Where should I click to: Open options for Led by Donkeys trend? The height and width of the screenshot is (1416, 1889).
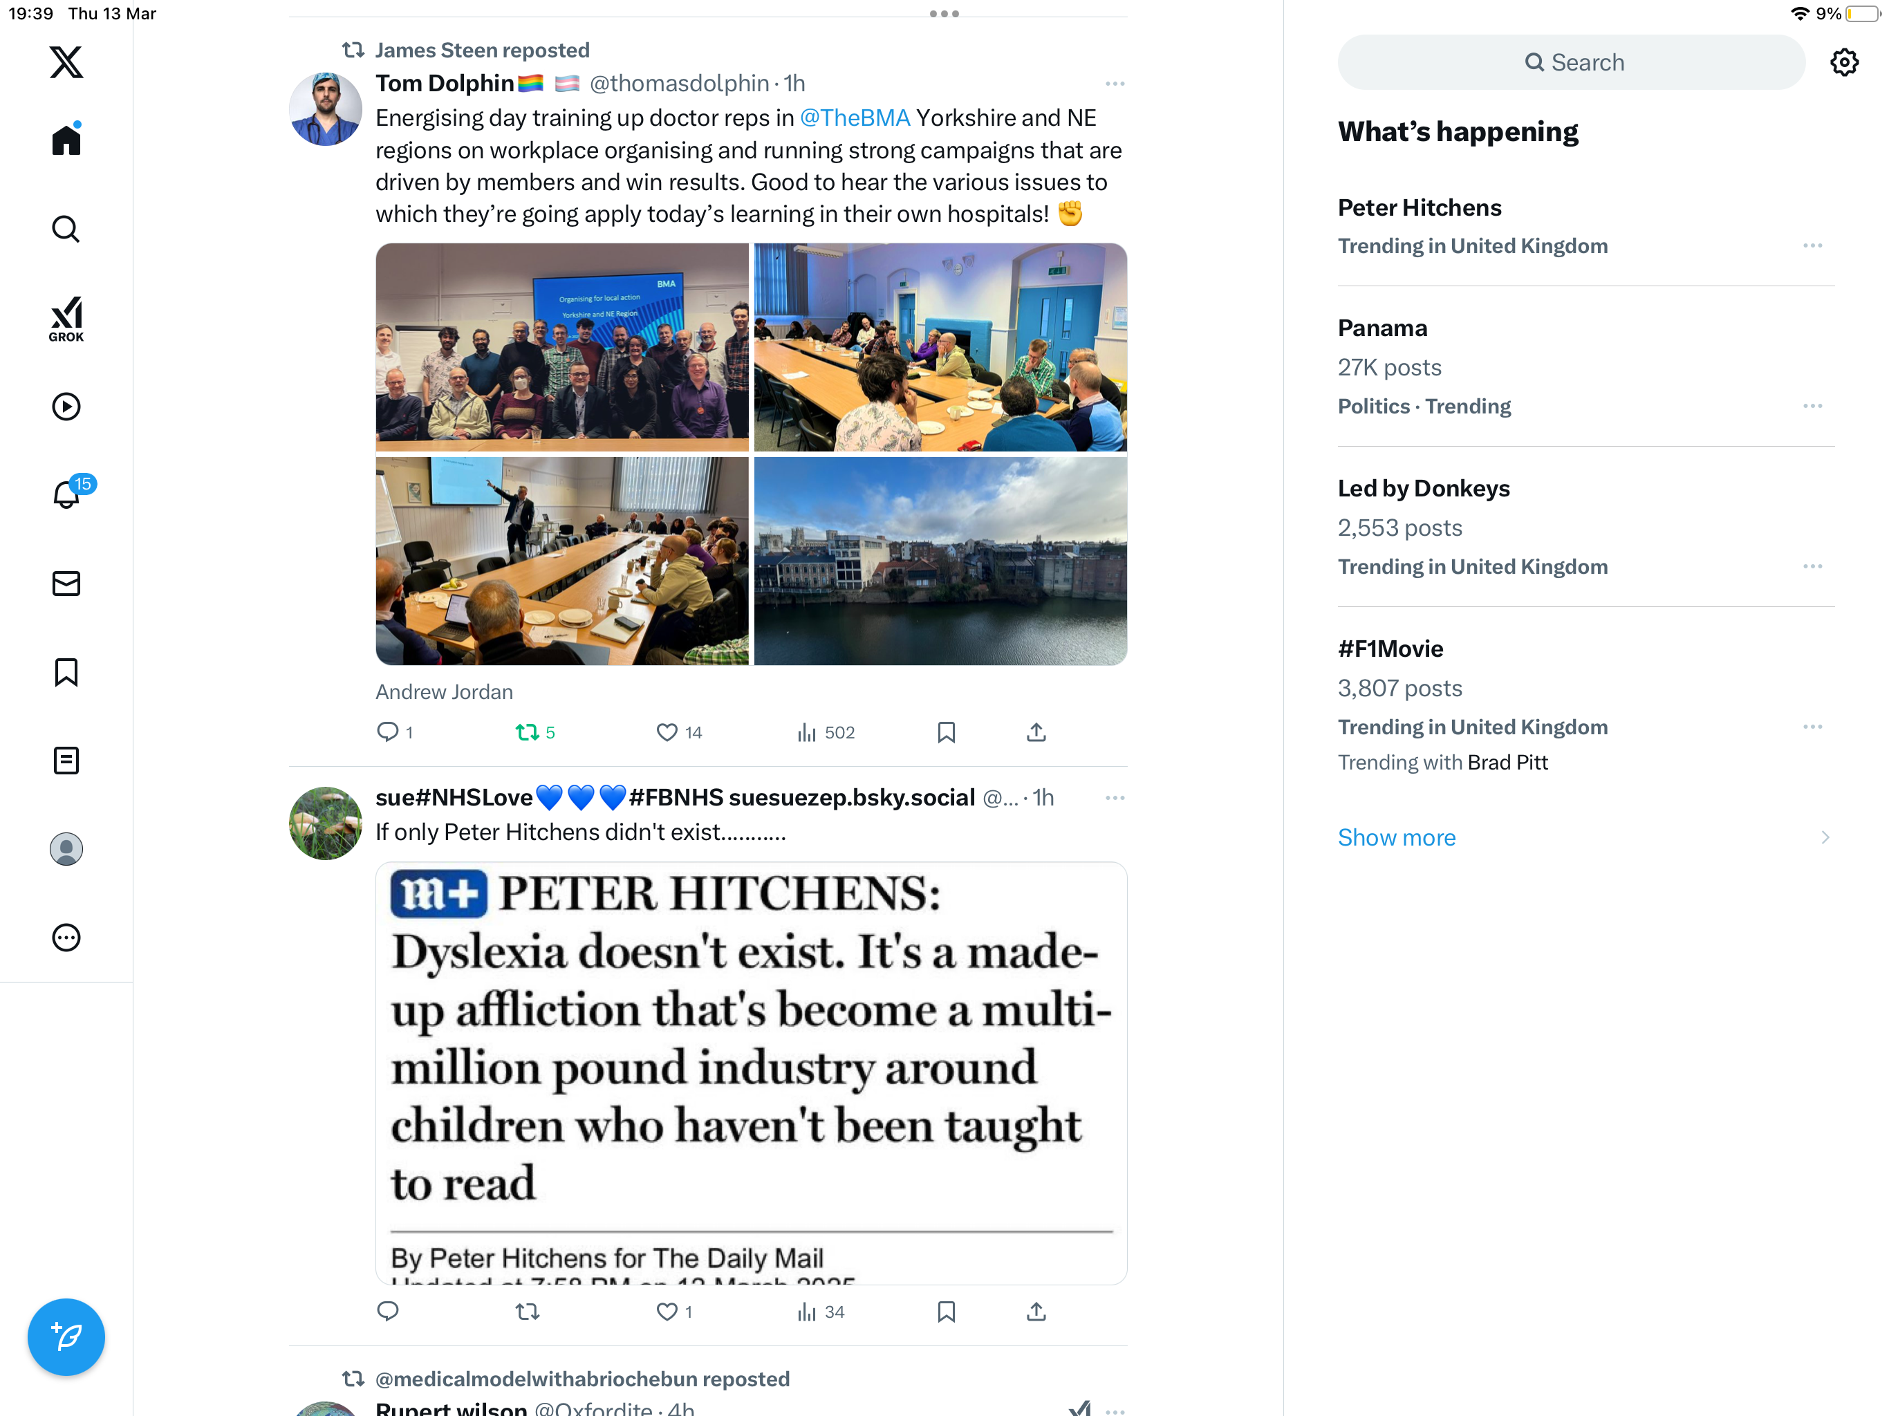pos(1812,567)
